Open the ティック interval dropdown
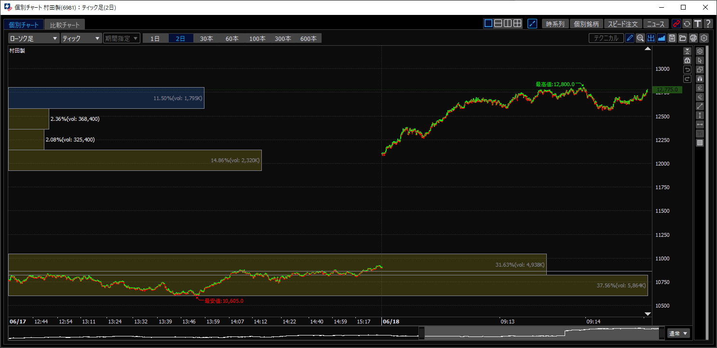This screenshot has height=348, width=717. click(81, 39)
